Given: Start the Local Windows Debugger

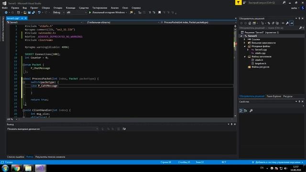Looking at the screenshot, I should tap(108, 12).
